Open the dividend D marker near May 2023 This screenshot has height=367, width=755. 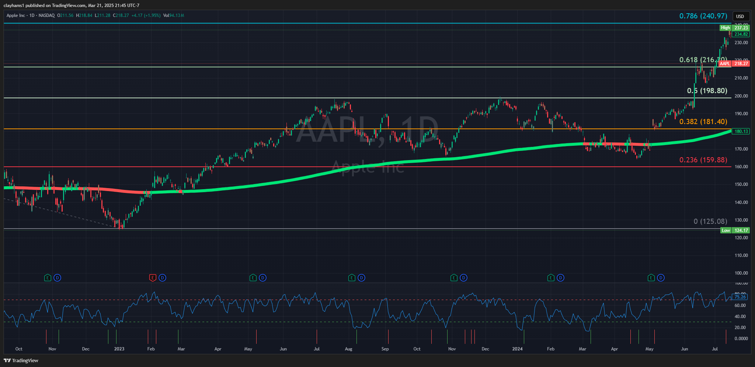tap(262, 278)
